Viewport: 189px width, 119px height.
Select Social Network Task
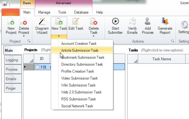click(x=77, y=106)
